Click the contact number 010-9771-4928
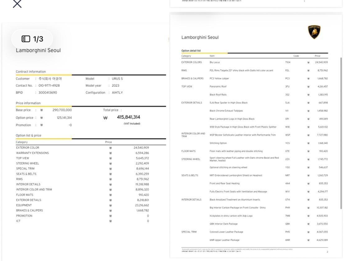Image resolution: width=348 pixels, height=261 pixels. 49,85
